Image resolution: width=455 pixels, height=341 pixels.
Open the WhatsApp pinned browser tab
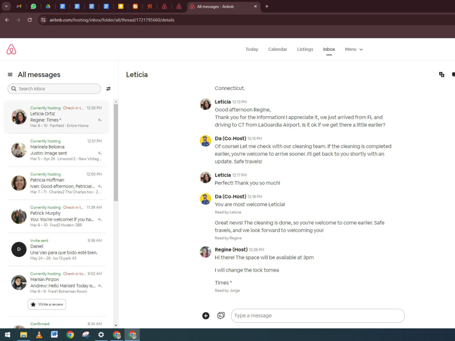33,6
